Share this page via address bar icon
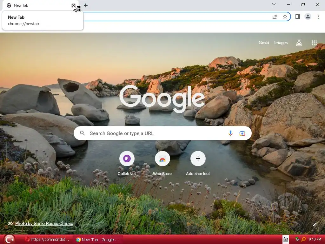 click(x=275, y=17)
